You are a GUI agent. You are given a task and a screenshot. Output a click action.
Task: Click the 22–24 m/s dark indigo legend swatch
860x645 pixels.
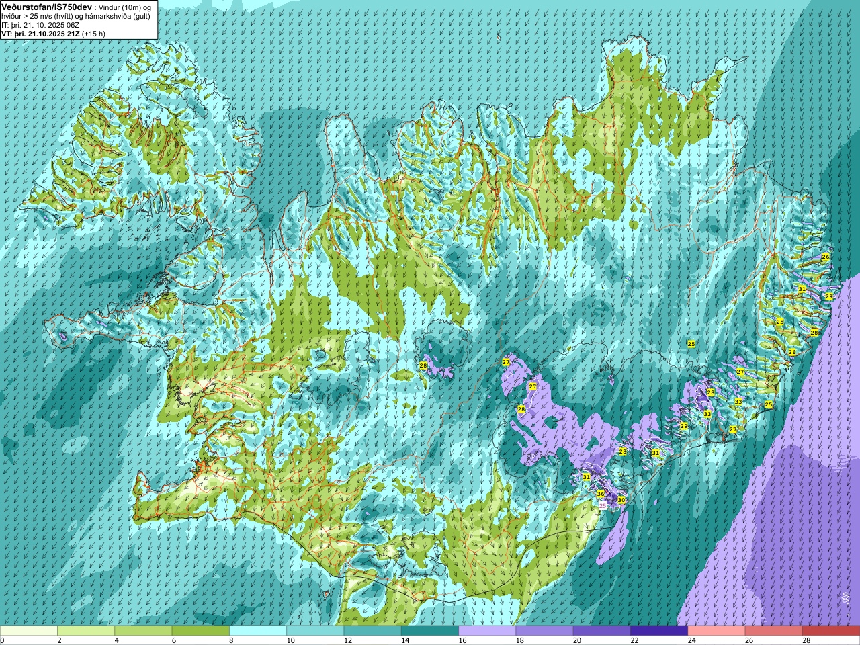tap(659, 631)
